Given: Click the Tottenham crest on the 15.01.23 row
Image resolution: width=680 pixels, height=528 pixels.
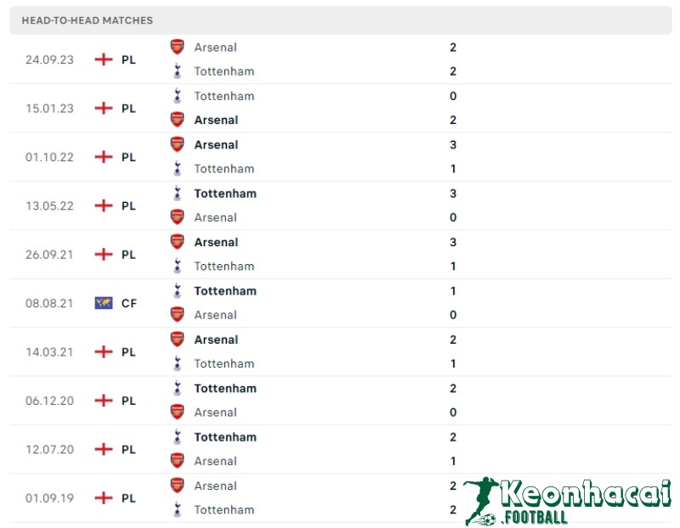Looking at the screenshot, I should point(176,96).
